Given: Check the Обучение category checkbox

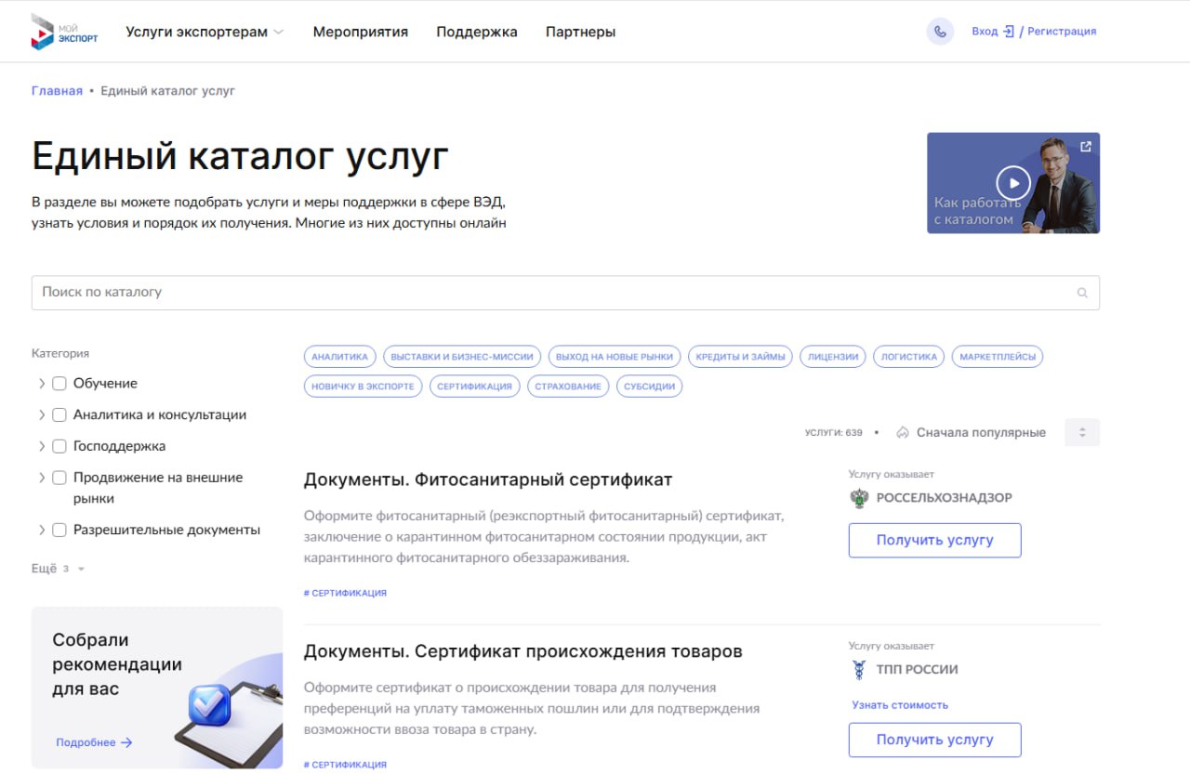Looking at the screenshot, I should coord(59,384).
